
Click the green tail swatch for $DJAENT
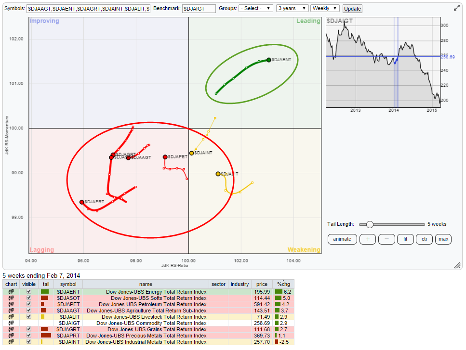[x=45, y=292]
